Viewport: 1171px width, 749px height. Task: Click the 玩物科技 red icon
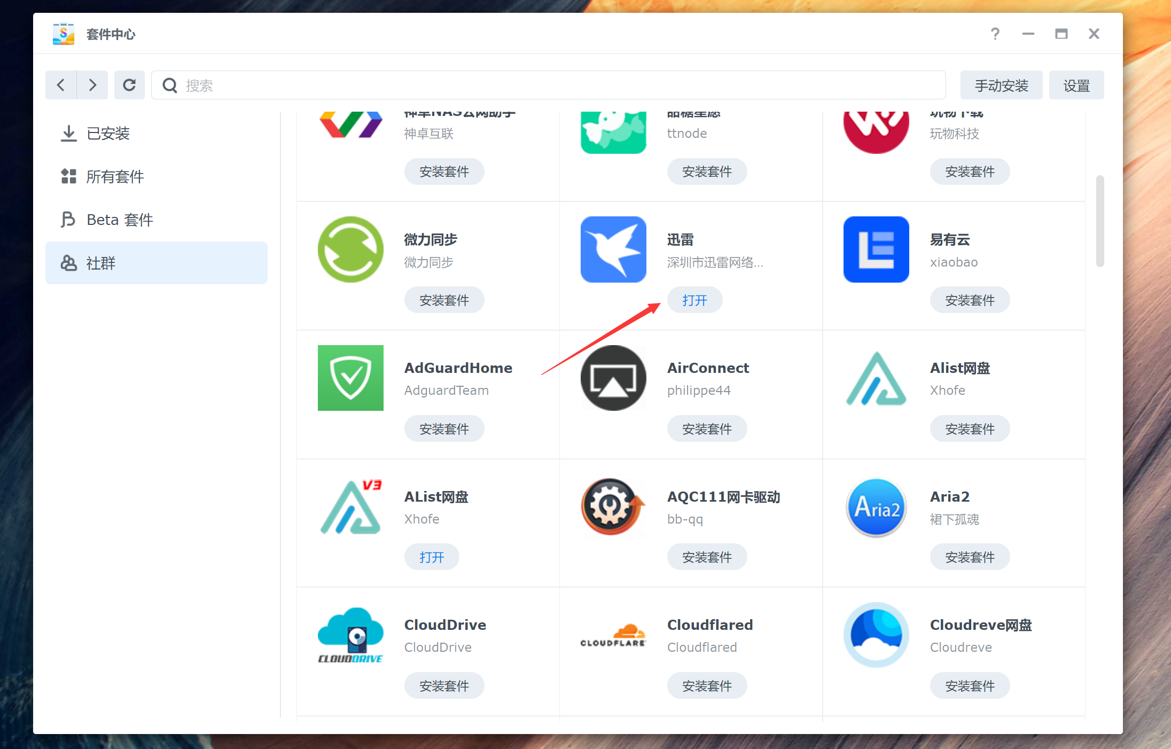(x=876, y=132)
